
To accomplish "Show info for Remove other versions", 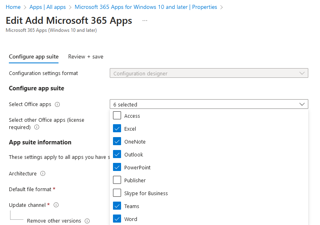I will pyautogui.click(x=87, y=221).
